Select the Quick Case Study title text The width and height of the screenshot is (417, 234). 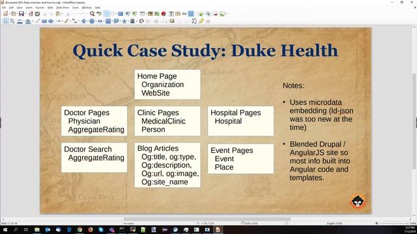tap(205, 51)
